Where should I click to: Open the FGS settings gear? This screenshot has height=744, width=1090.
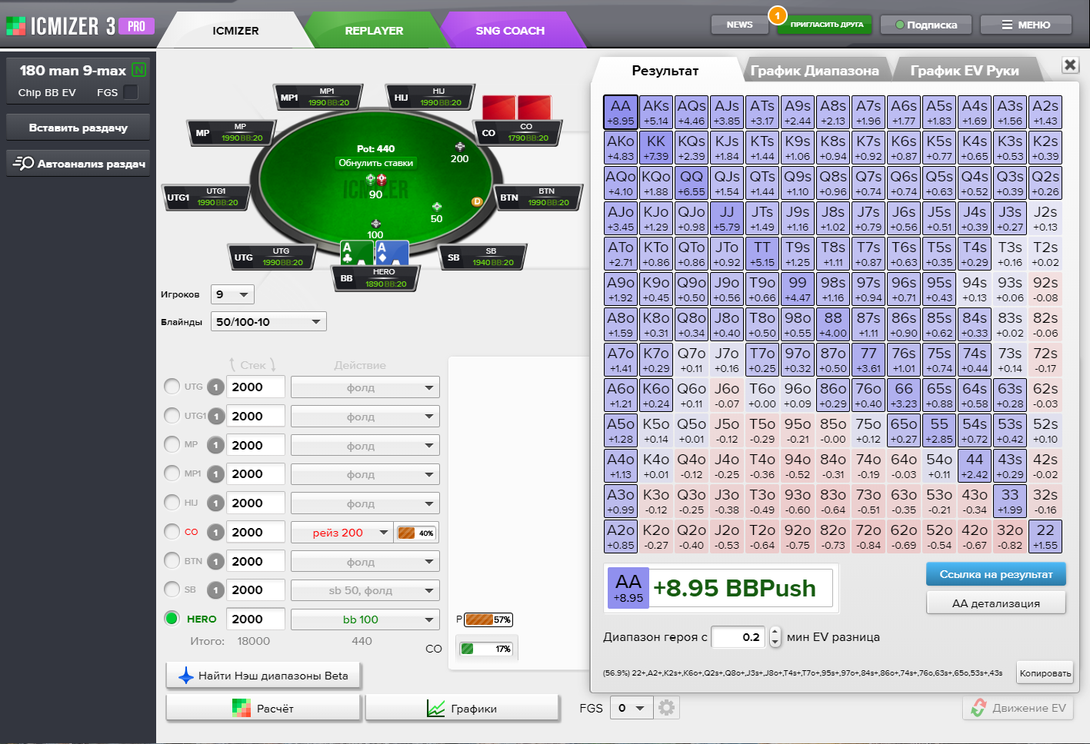[x=666, y=708]
